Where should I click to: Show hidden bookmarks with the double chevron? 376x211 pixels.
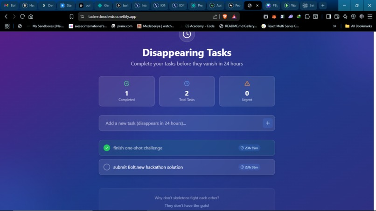[x=334, y=26]
